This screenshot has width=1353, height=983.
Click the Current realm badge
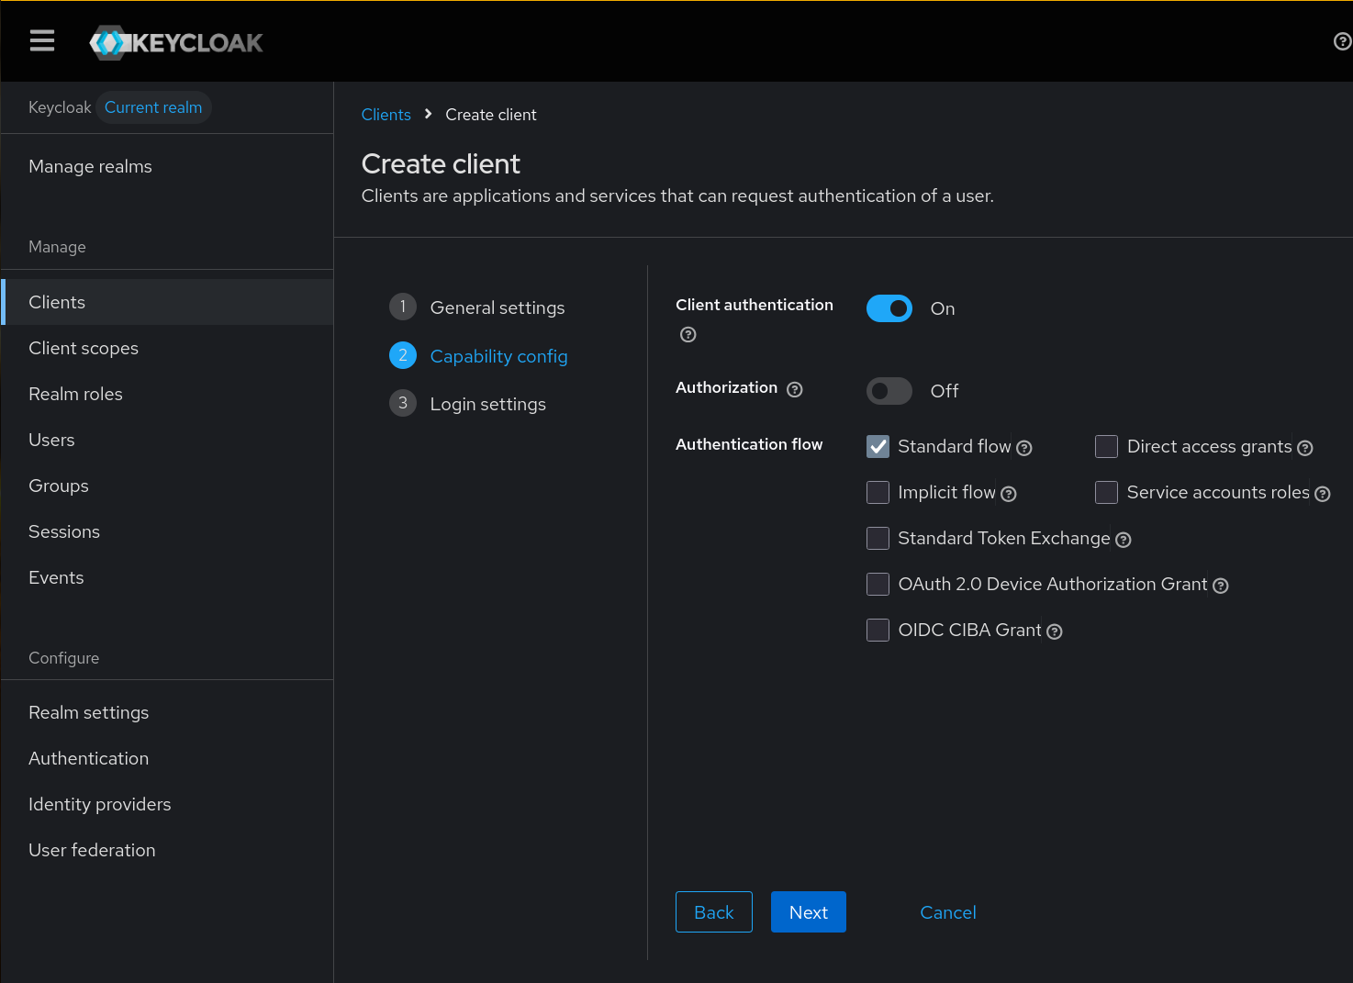pos(153,107)
